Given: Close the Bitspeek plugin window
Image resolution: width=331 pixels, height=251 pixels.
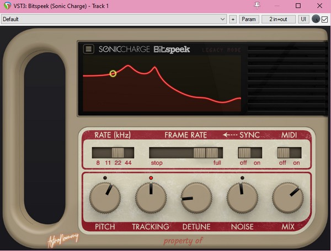Looking at the screenshot, I should pyautogui.click(x=319, y=6).
